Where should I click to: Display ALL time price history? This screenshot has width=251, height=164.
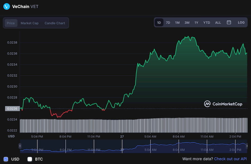218,23
